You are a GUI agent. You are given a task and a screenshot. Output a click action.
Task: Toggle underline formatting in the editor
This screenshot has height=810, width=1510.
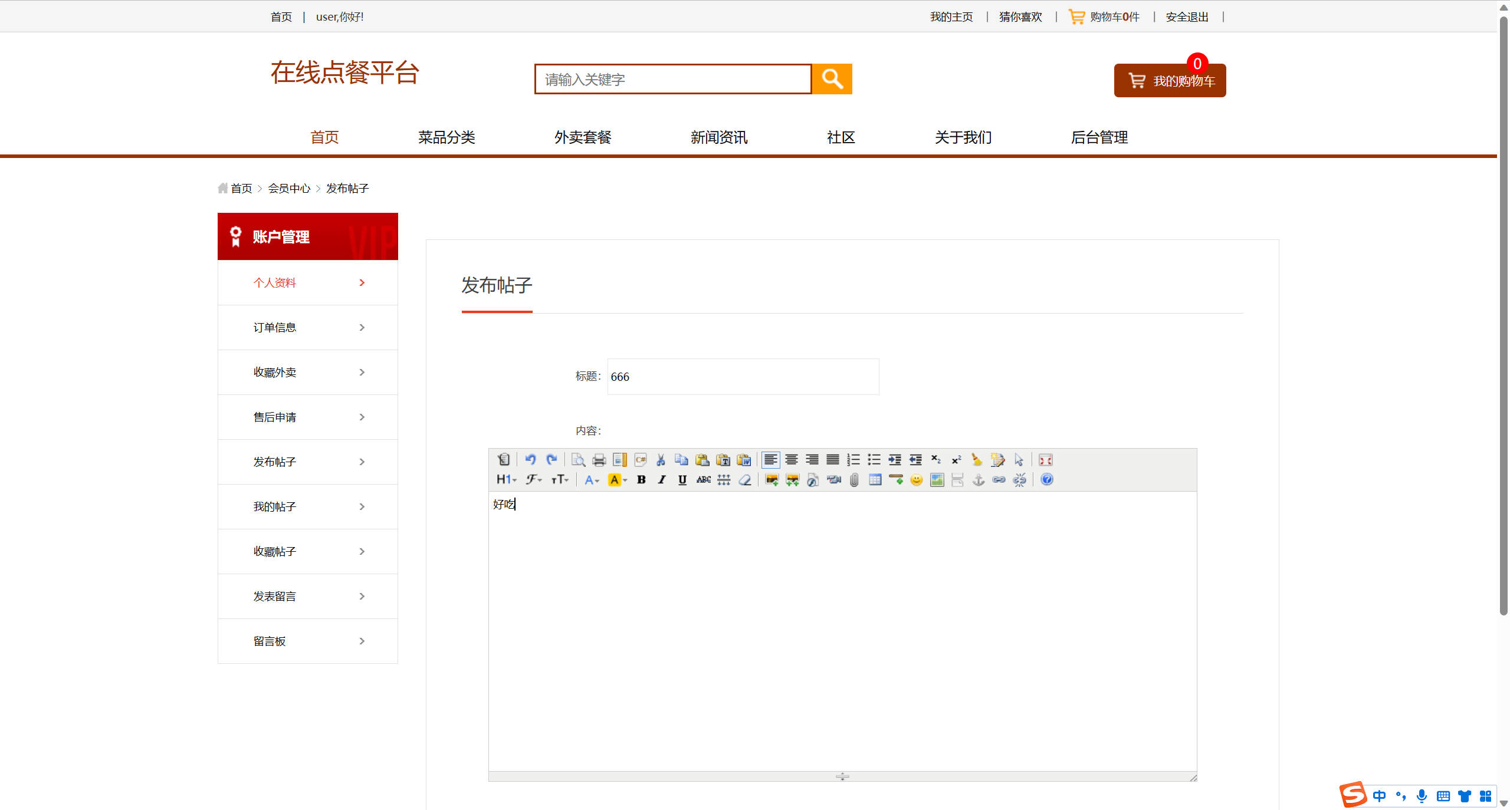(682, 480)
